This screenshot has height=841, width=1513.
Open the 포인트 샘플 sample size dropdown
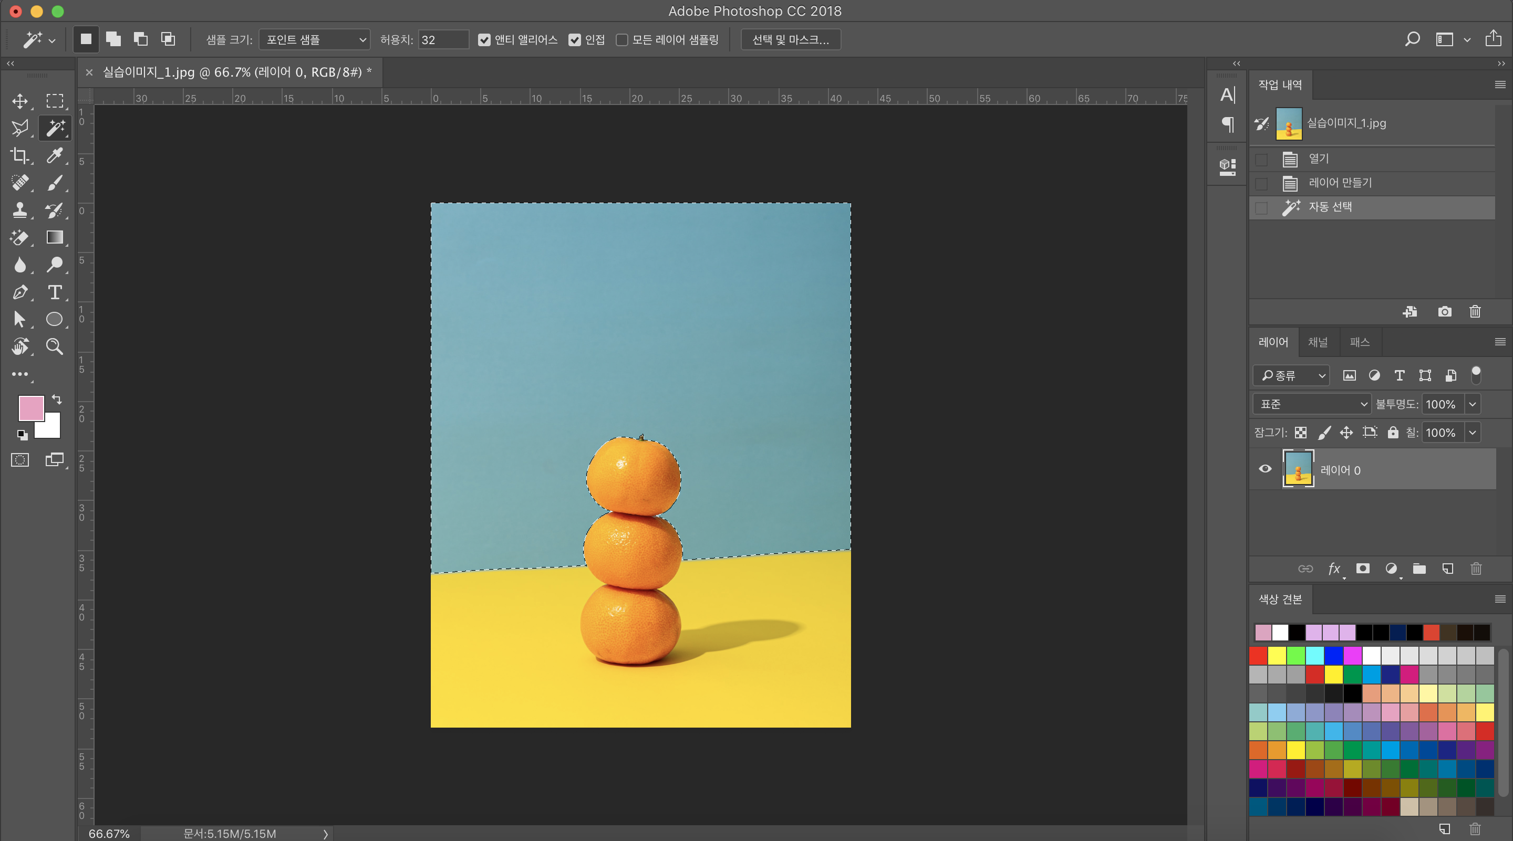coord(315,40)
